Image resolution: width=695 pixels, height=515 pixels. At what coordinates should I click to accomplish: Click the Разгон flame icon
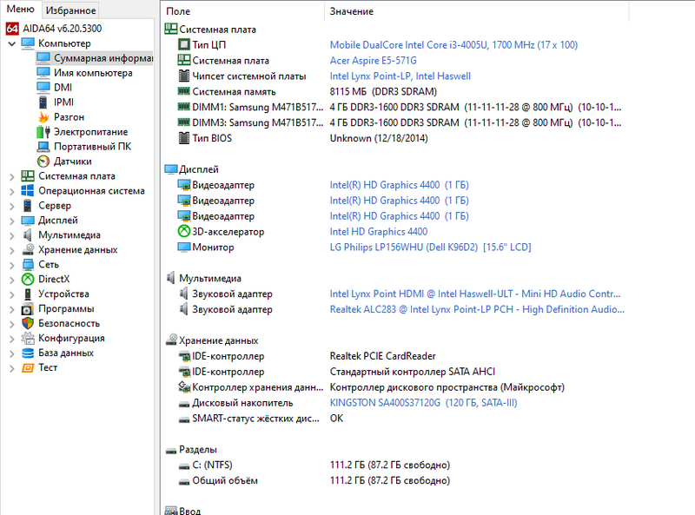43,116
